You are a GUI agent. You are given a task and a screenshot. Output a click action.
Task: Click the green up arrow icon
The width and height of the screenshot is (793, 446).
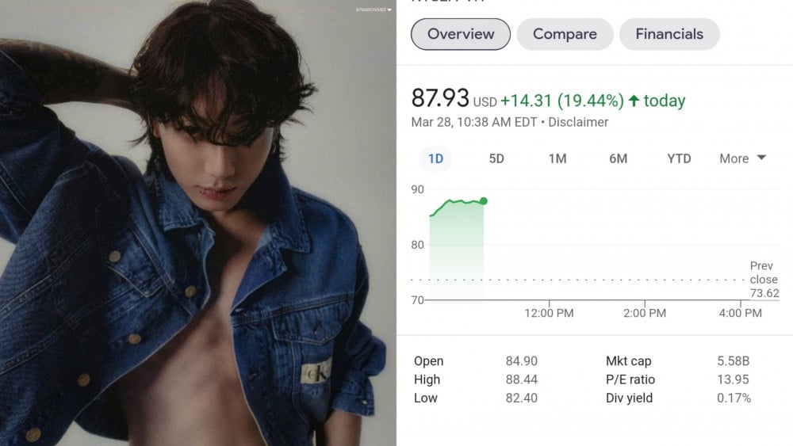(634, 101)
